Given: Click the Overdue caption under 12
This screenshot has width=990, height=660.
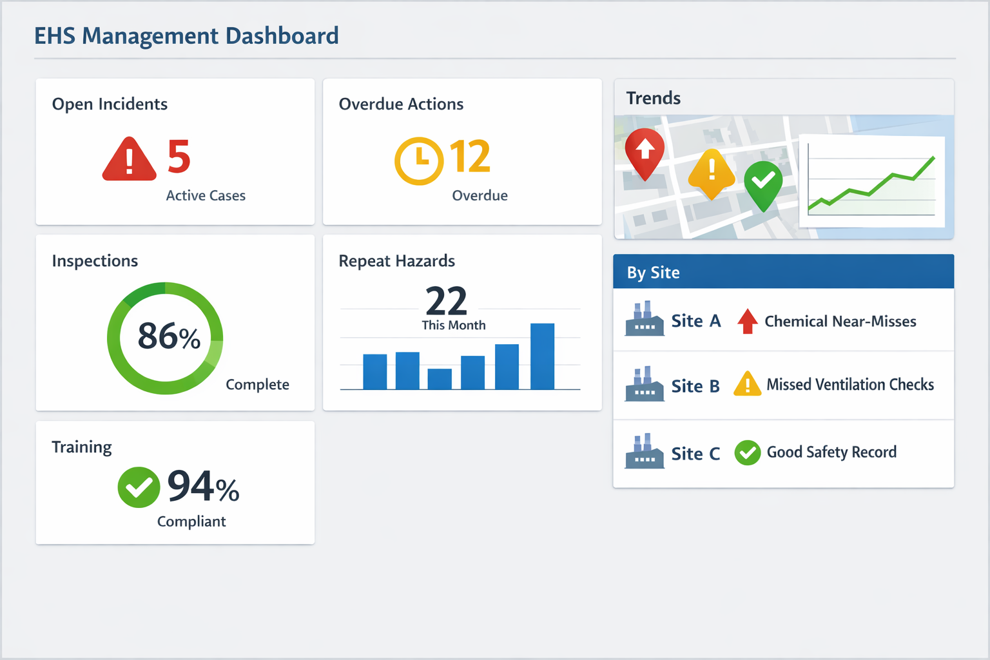Looking at the screenshot, I should [x=480, y=196].
